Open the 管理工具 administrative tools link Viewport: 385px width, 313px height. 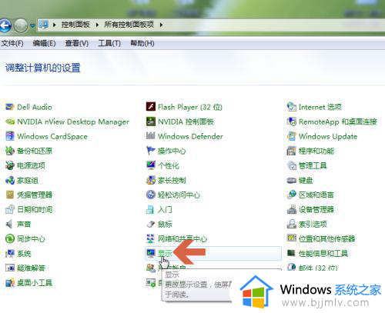point(313,165)
